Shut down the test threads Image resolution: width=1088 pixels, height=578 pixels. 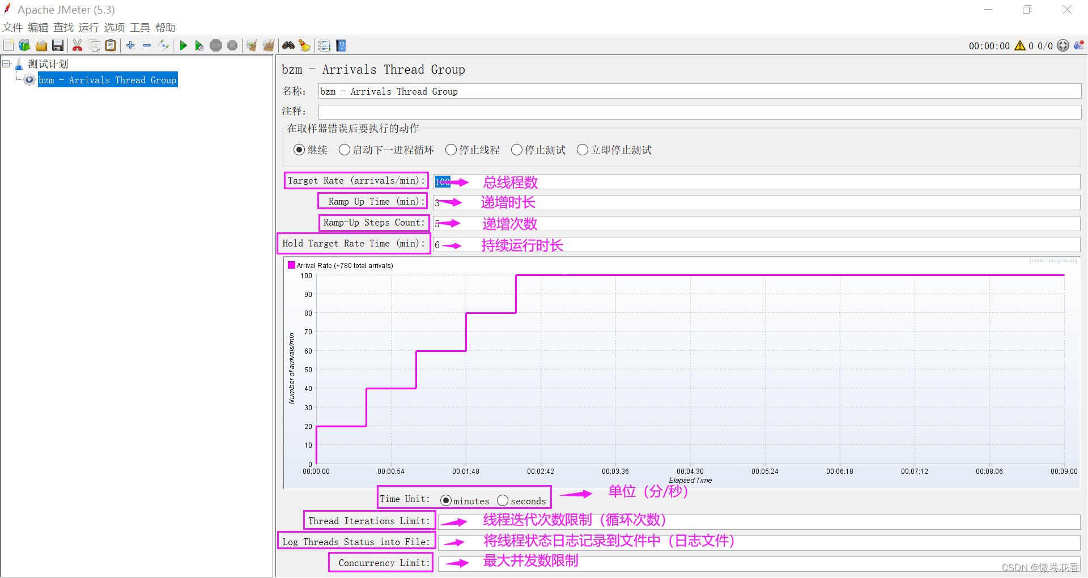232,45
